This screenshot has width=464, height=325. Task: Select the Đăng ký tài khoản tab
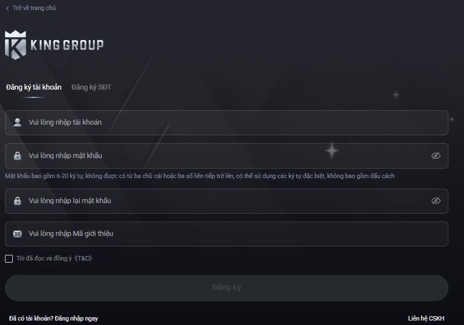pos(34,87)
